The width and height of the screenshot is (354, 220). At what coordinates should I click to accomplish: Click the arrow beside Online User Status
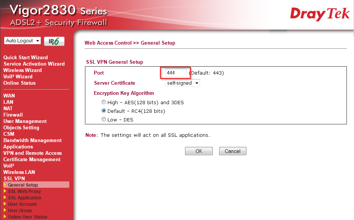pyautogui.click(x=5, y=216)
